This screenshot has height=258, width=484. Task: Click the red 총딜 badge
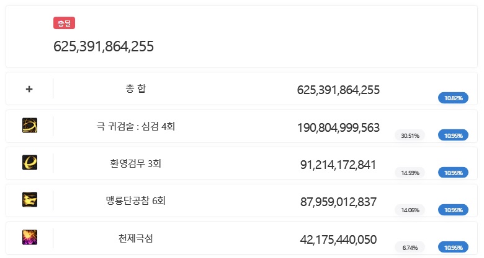point(64,24)
